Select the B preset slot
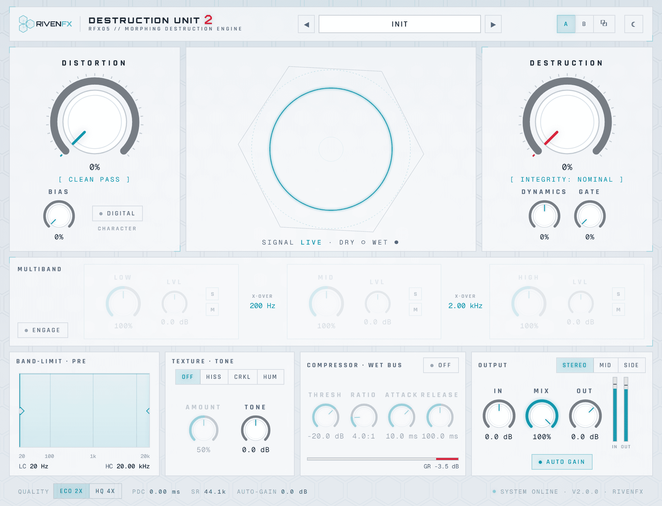662x506 pixels. click(584, 24)
